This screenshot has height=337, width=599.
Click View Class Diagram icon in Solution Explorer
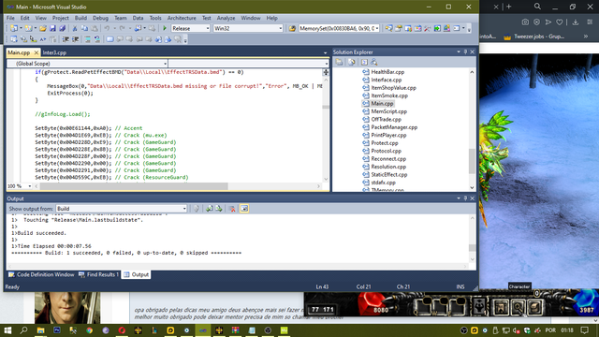coord(374,62)
